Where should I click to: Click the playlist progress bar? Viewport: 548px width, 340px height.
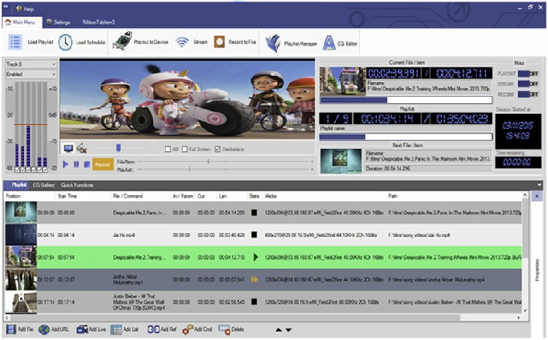[x=406, y=137]
